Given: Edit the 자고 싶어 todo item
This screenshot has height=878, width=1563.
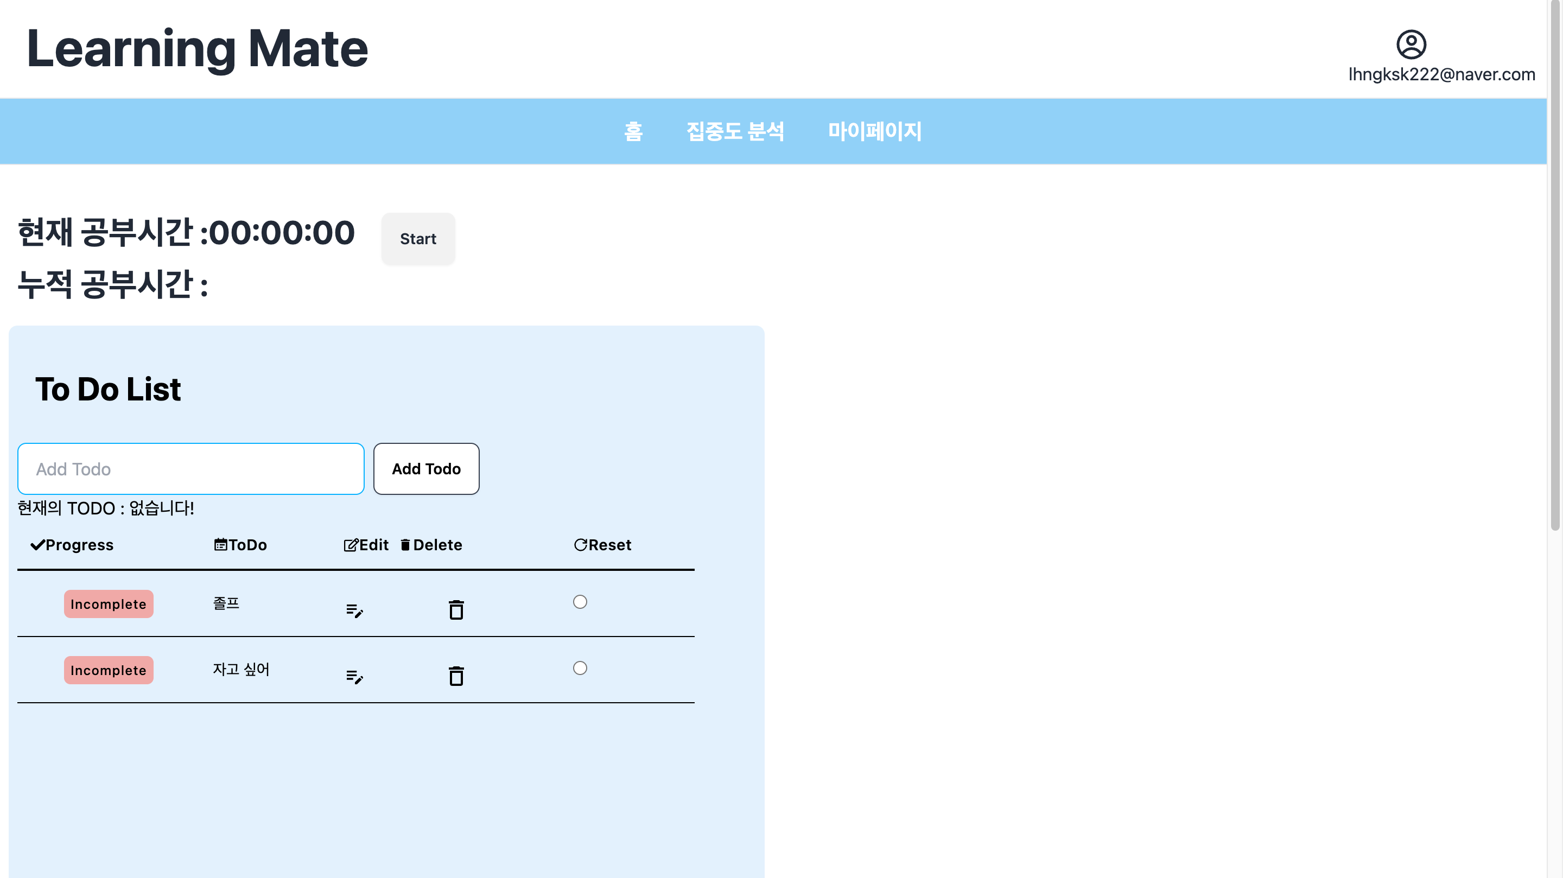Looking at the screenshot, I should pyautogui.click(x=354, y=677).
